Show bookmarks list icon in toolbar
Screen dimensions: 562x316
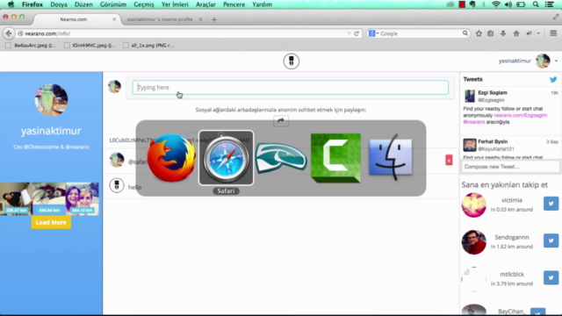click(490, 33)
